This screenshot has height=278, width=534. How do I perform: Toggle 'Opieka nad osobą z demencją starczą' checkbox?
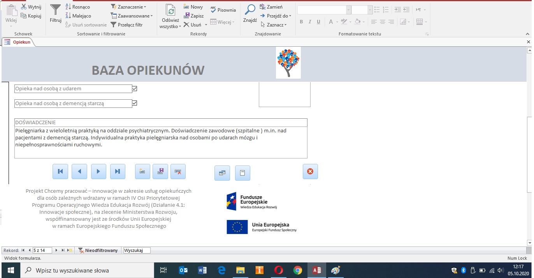pos(135,103)
